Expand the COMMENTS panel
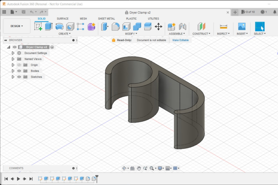The width and height of the screenshot is (278, 185). click(x=73, y=168)
